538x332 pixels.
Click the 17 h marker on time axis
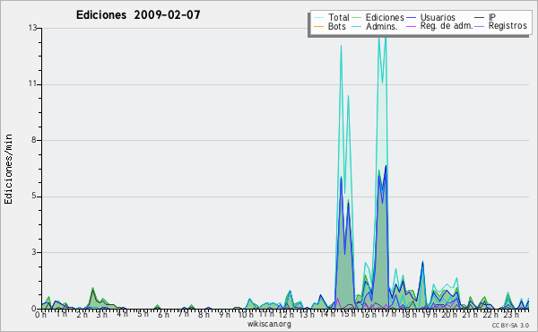tap(389, 314)
